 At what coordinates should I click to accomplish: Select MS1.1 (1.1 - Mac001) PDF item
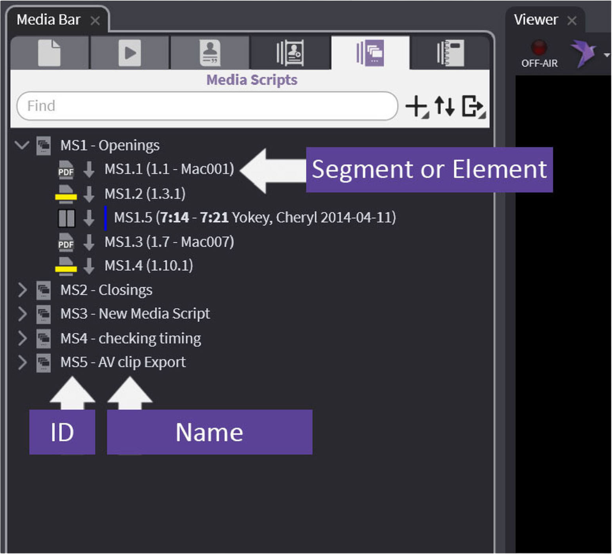pos(169,169)
